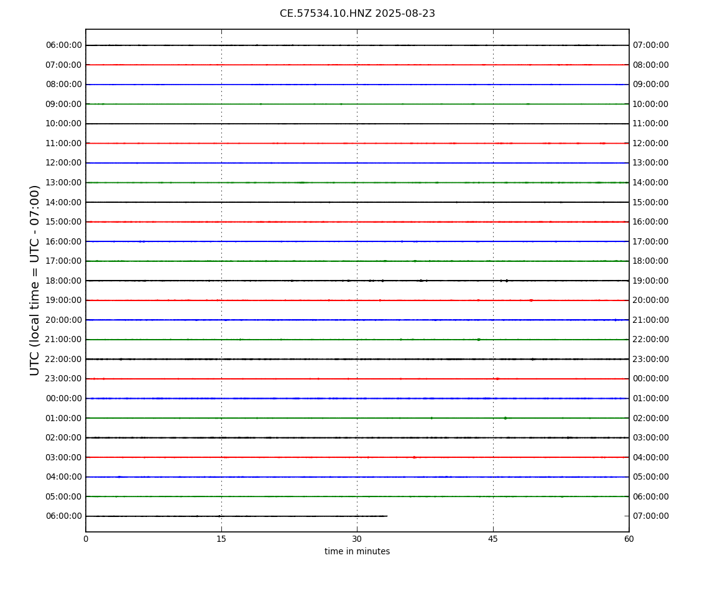
Task: Click the x-axis tick label 45
Action: 493,539
